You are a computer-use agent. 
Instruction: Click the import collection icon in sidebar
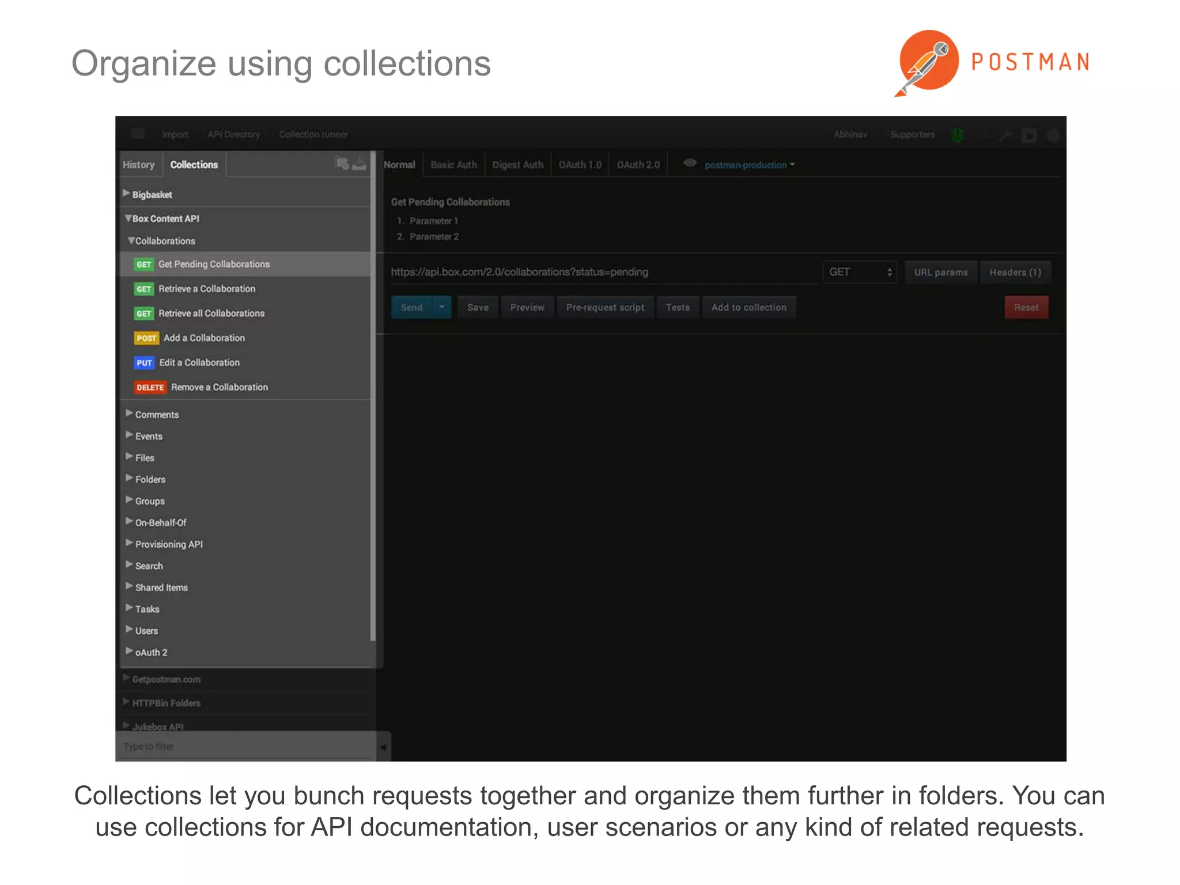pyautogui.click(x=359, y=164)
